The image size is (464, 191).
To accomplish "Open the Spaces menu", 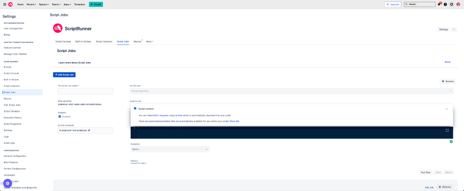I will pyautogui.click(x=44, y=5).
